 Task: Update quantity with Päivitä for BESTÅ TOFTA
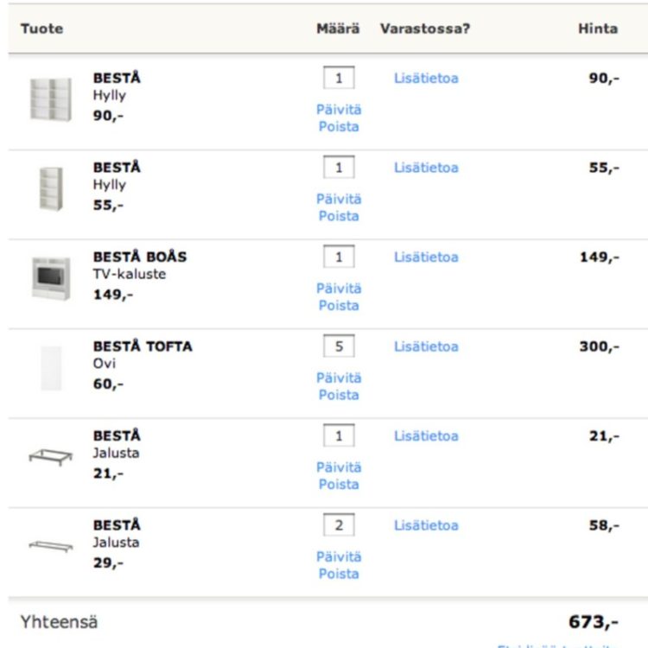point(339,378)
